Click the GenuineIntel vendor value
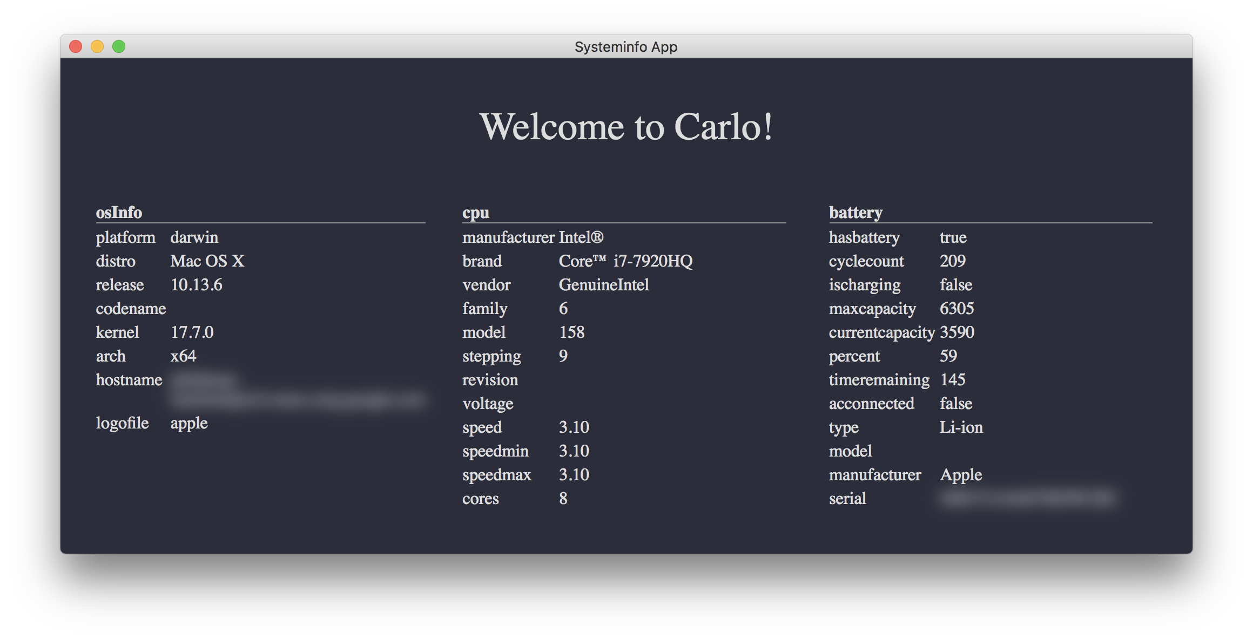The width and height of the screenshot is (1253, 640). [604, 285]
